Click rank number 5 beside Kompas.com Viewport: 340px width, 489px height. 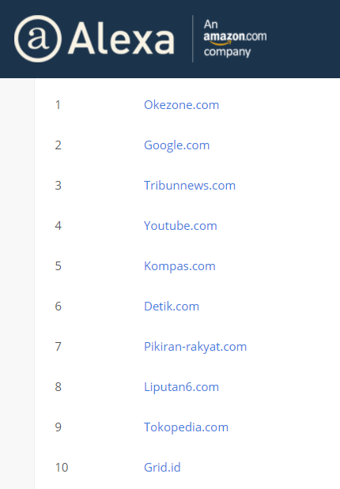point(58,266)
